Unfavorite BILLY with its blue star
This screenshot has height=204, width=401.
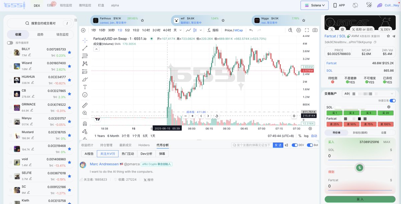(70, 52)
